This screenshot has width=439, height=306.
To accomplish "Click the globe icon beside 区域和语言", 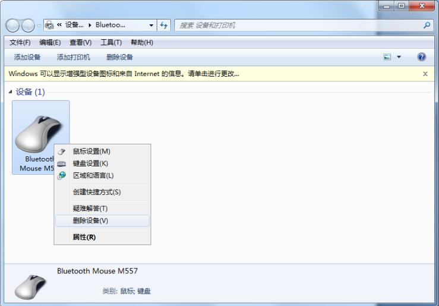I will point(62,175).
